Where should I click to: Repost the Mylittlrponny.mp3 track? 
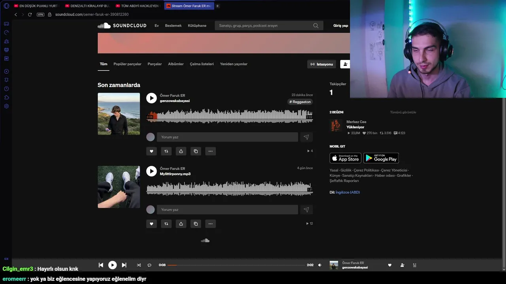pos(166,224)
